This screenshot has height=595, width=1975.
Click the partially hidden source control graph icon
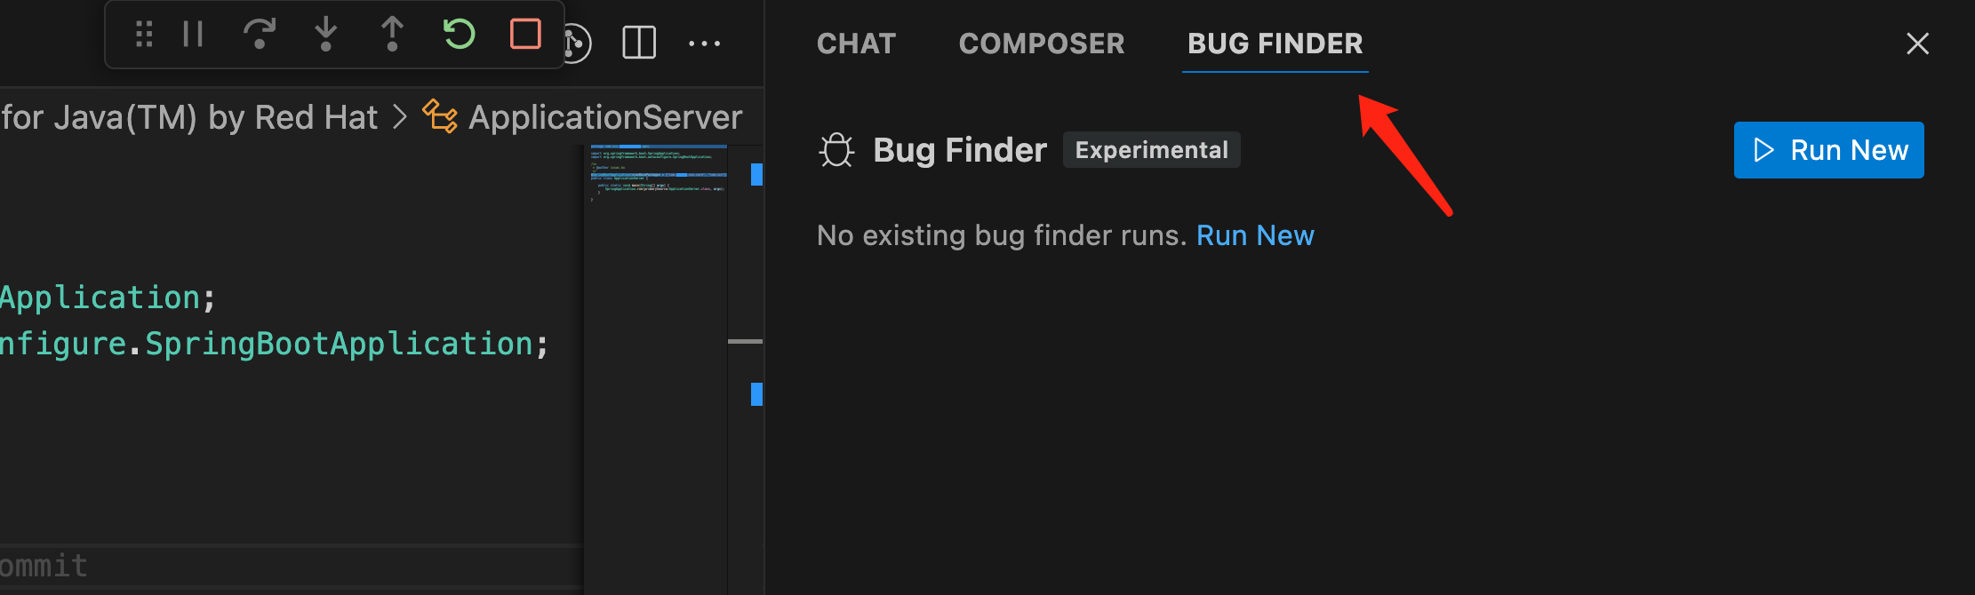point(580,44)
